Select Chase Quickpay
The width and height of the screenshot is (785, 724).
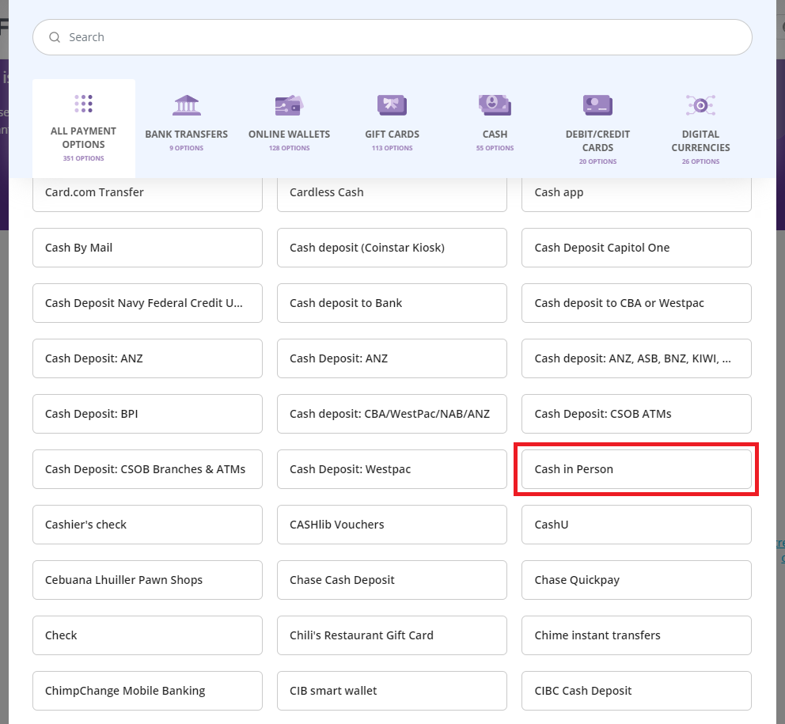(x=636, y=580)
